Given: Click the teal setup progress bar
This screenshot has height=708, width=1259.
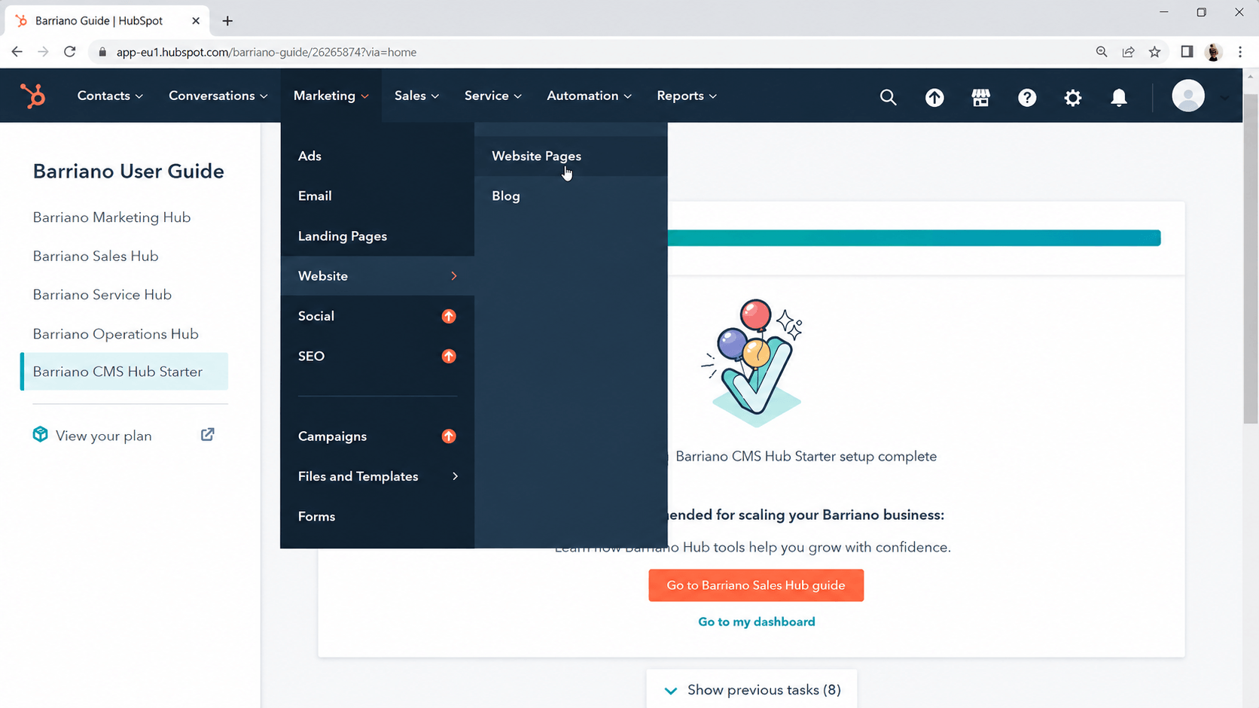Looking at the screenshot, I should coord(914,238).
